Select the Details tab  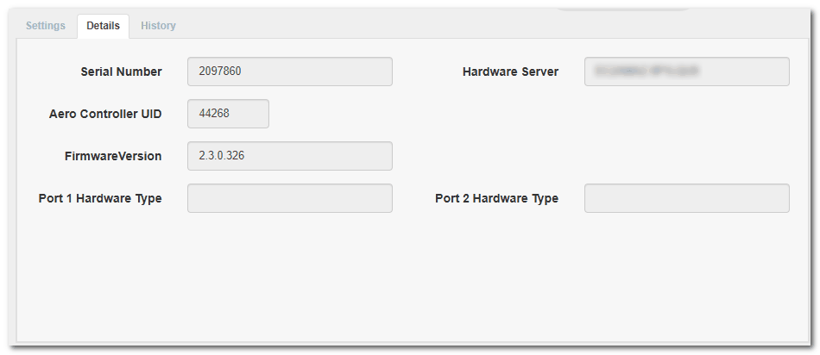103,26
